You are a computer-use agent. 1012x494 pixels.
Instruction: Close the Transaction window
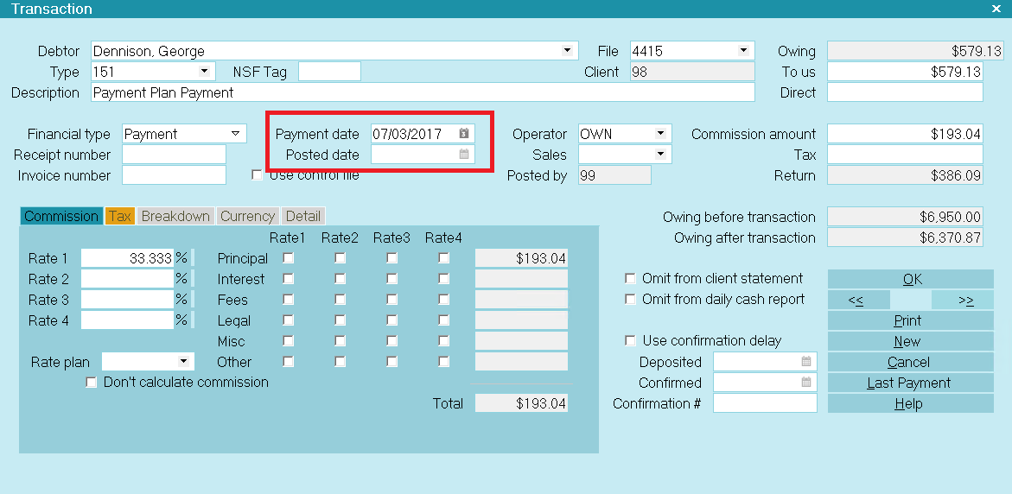pos(996,9)
